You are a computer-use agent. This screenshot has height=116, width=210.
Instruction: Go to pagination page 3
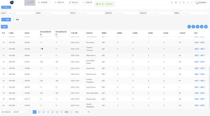coord(43,112)
